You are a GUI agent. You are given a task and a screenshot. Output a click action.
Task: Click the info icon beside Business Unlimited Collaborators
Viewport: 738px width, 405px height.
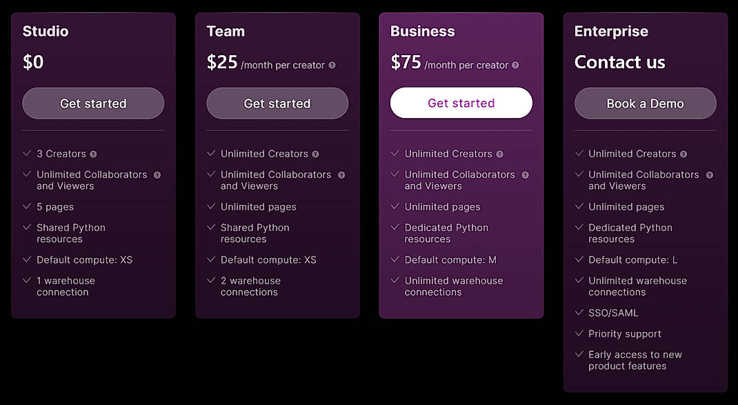[525, 175]
